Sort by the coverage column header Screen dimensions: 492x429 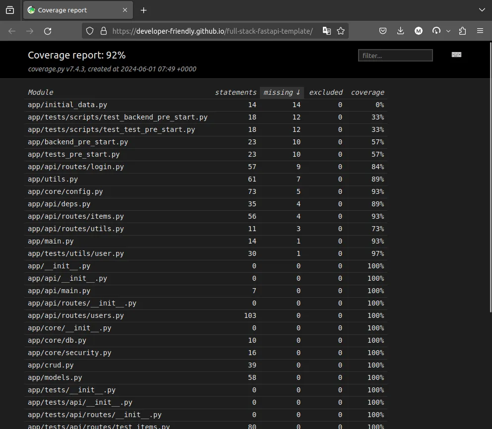point(367,92)
